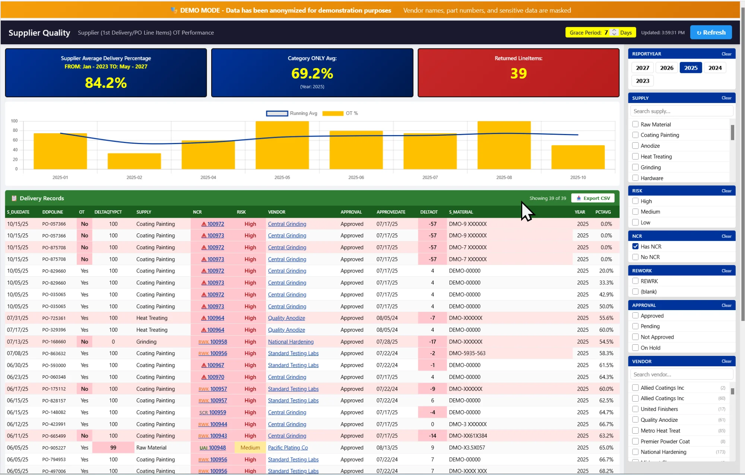The image size is (745, 475).
Task: Uncheck the Has NCR checkbox
Action: [x=635, y=246]
